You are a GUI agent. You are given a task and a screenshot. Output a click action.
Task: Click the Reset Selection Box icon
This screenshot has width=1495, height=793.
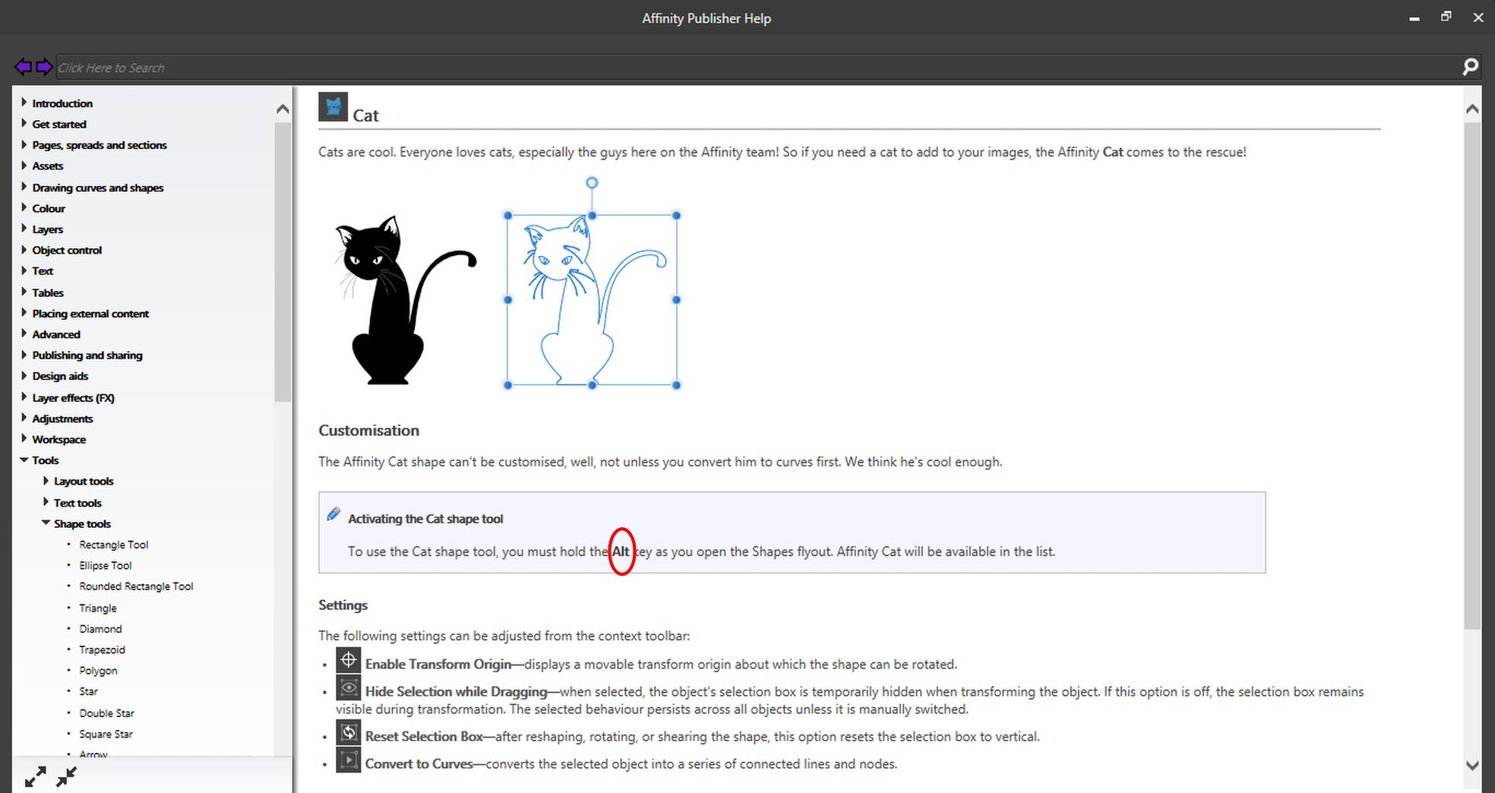point(348,732)
